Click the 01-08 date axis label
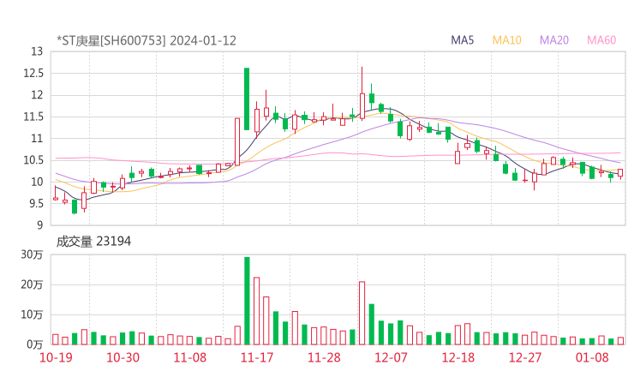 592,357
